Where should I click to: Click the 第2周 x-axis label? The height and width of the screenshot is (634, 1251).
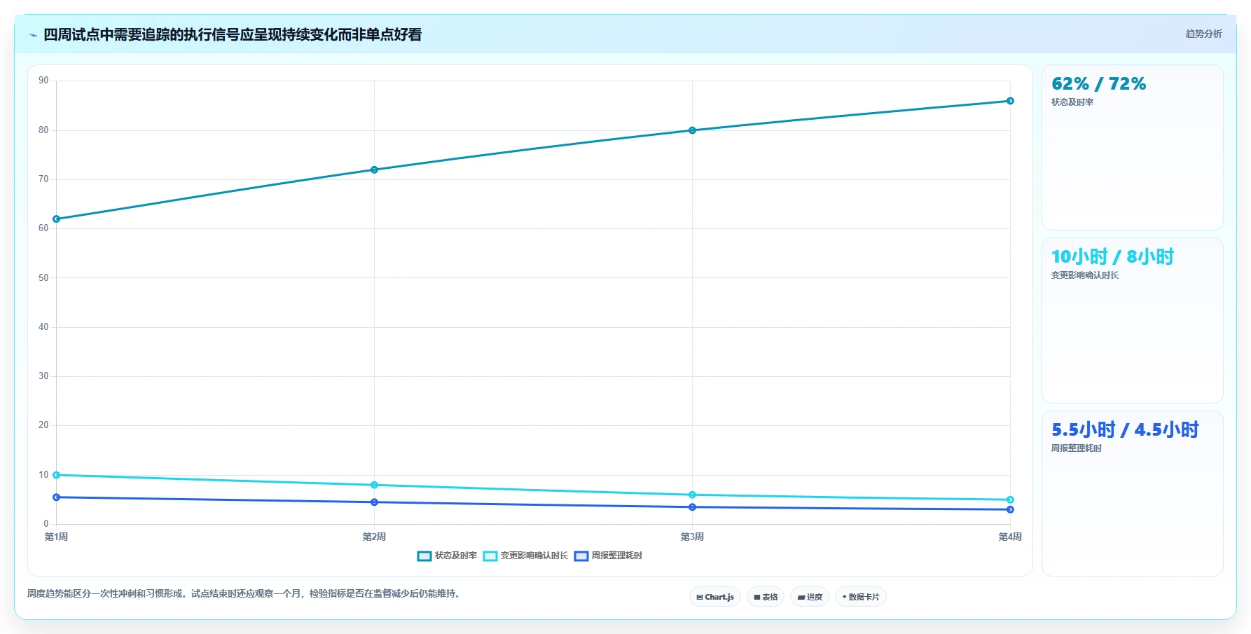[374, 537]
